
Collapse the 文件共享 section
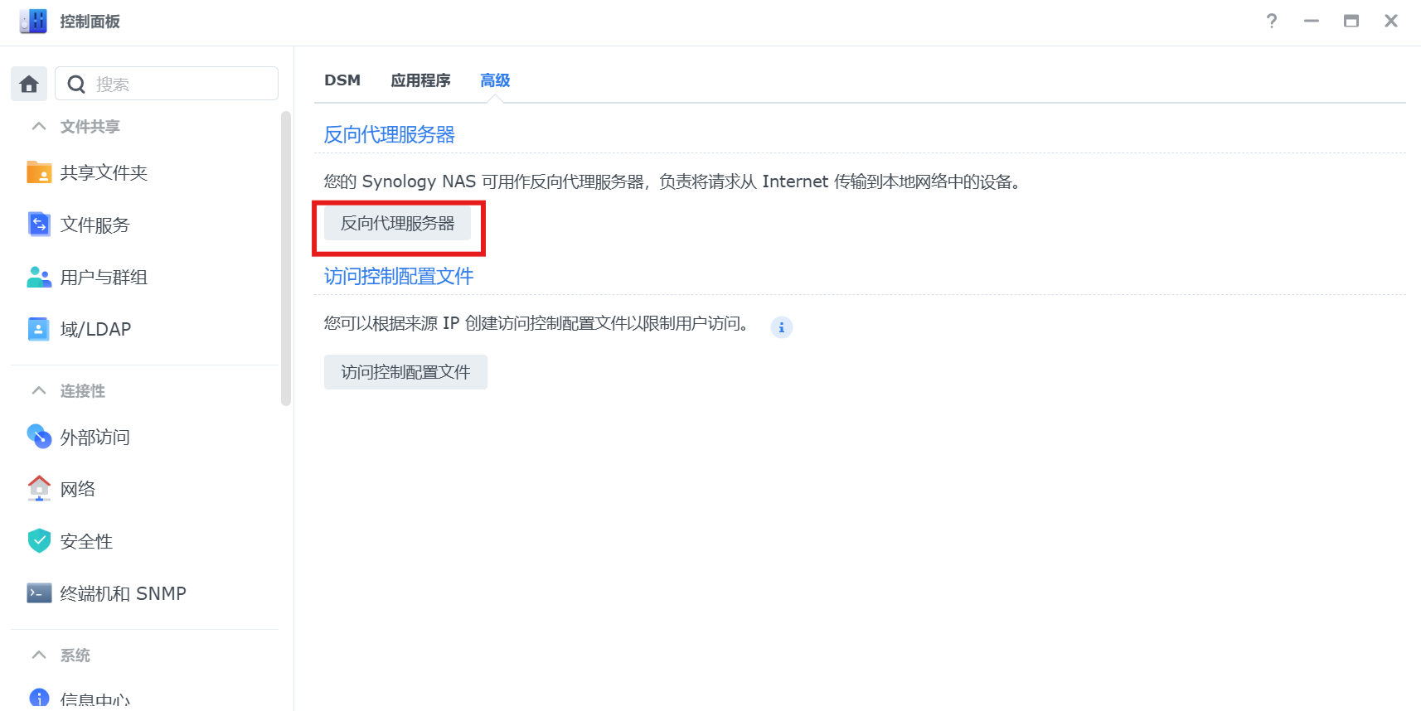(x=39, y=126)
